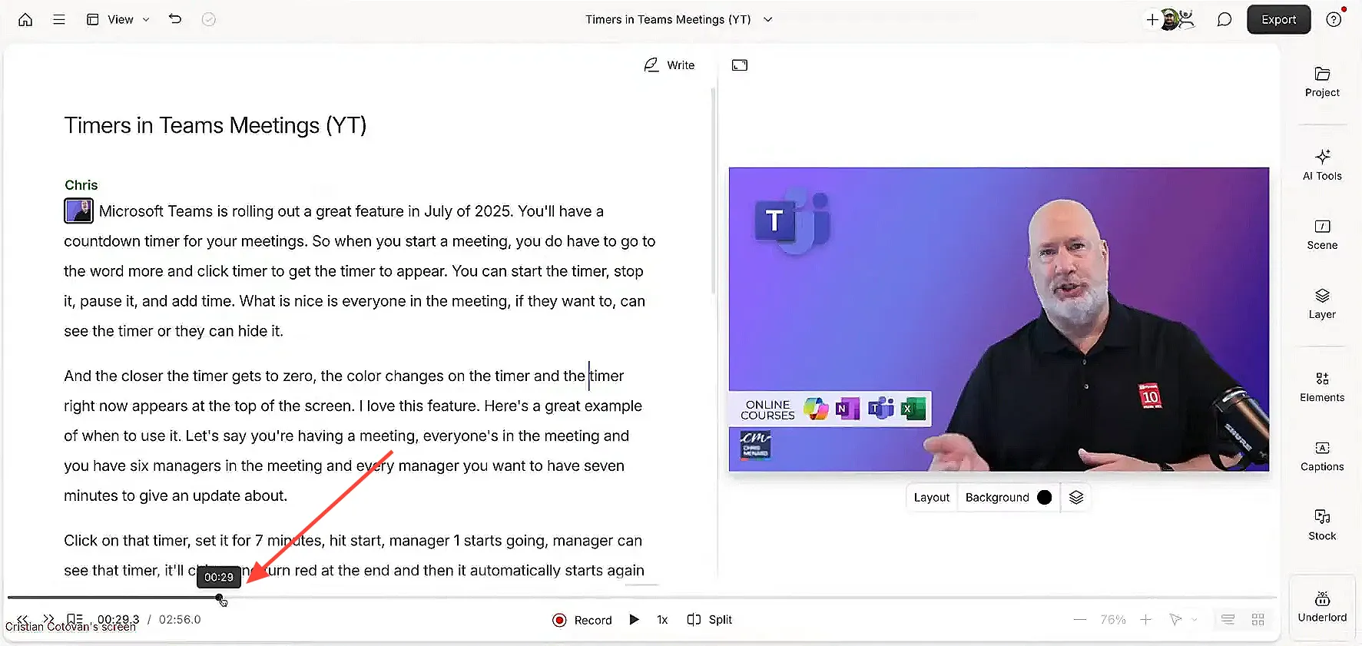Open the layers stack icon below preview
Screen dimensions: 1362x646
pyautogui.click(x=1075, y=498)
